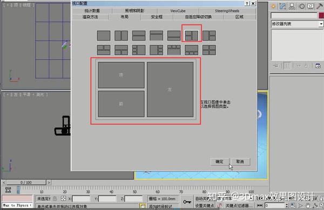Cancel the dialog with 取消 button
This screenshot has height=210, width=324.
click(240, 161)
